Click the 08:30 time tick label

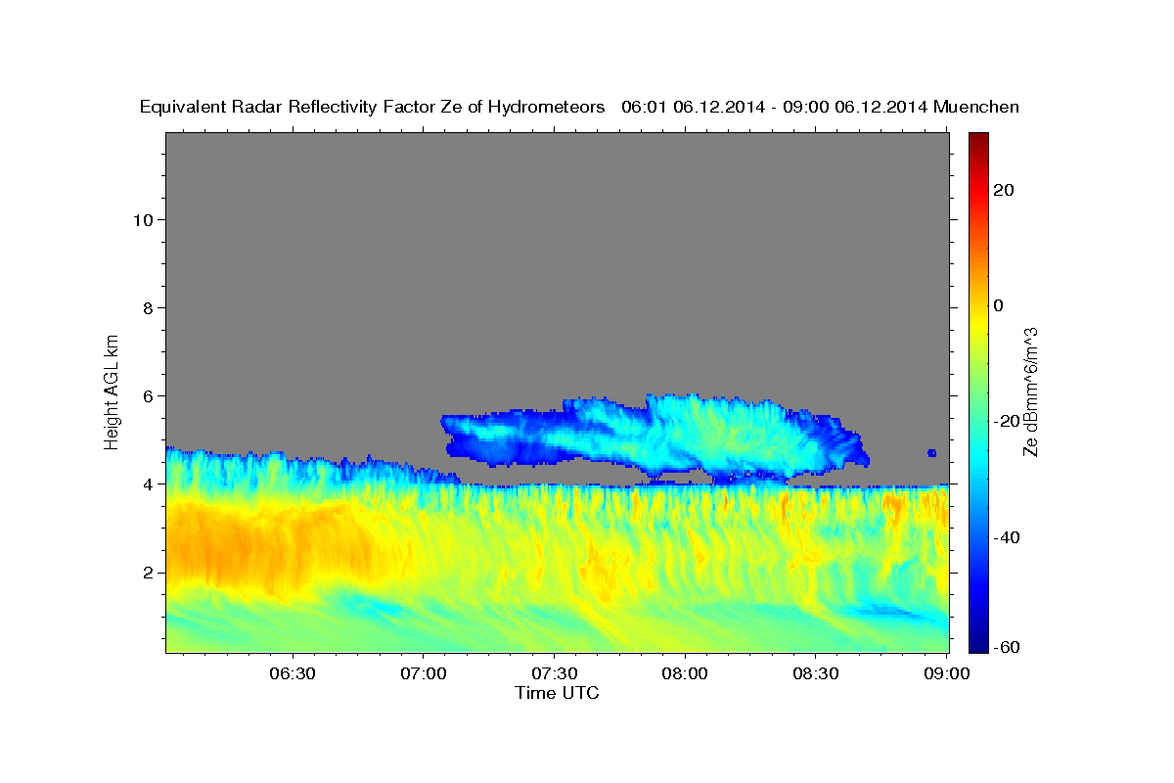[816, 673]
